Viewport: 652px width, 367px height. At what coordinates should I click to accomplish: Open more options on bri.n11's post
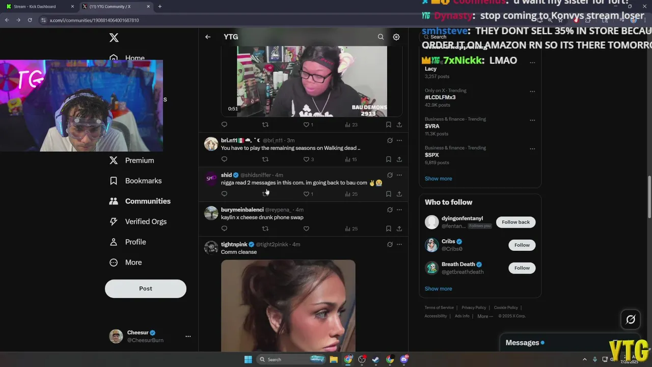[399, 140]
